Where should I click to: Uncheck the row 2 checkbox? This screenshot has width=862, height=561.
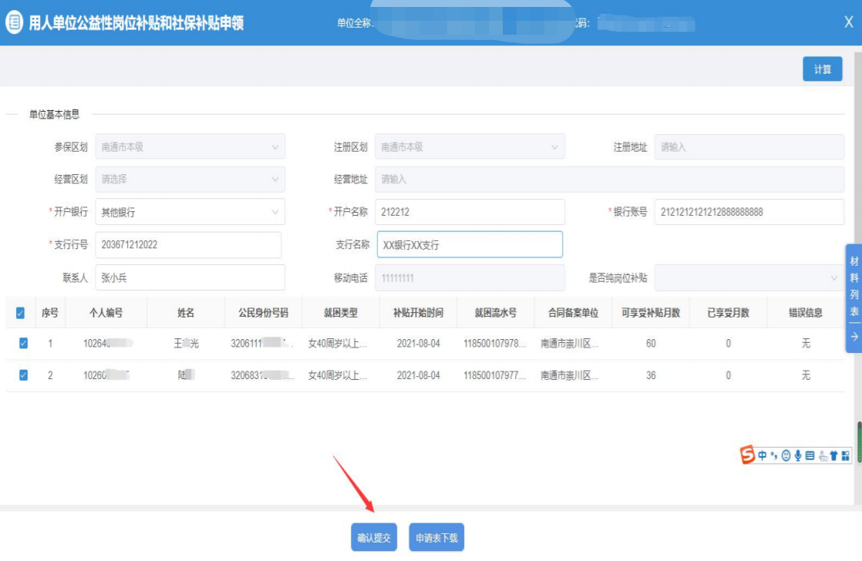(x=23, y=375)
